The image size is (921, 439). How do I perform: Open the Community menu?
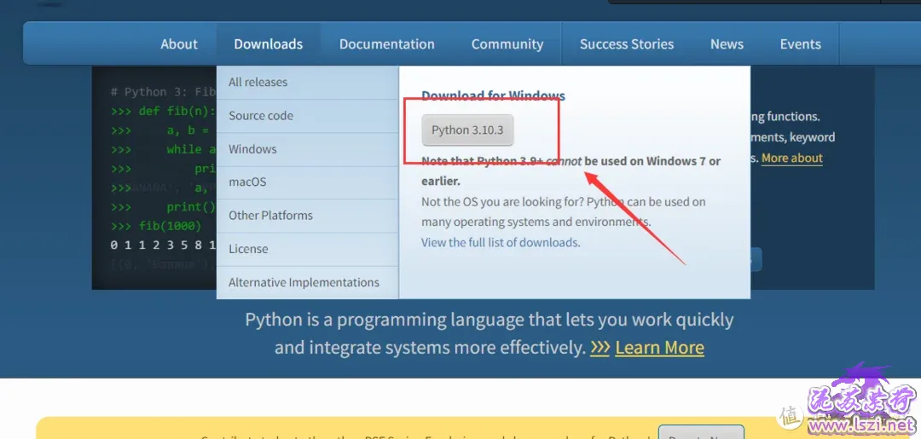[x=507, y=44]
